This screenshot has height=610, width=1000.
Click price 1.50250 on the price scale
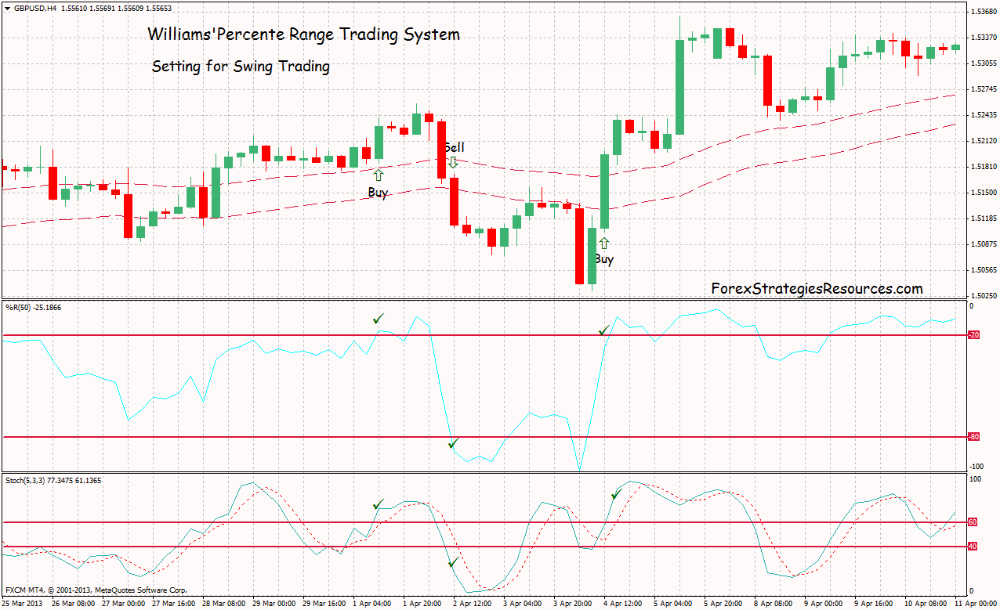pyautogui.click(x=983, y=296)
